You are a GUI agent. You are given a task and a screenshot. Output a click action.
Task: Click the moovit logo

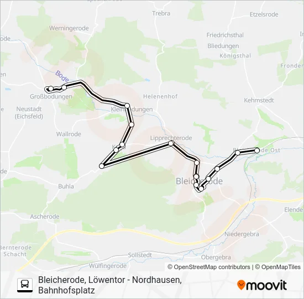pyautogui.click(x=262, y=285)
